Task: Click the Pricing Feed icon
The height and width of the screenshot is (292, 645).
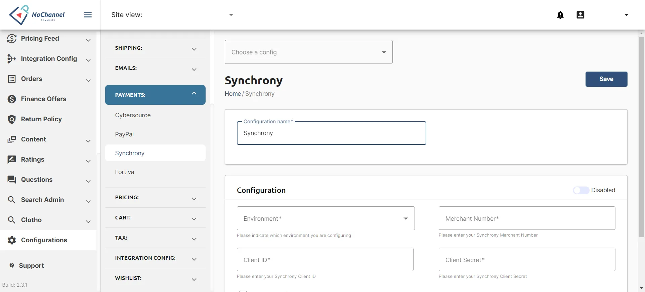Action: (x=12, y=39)
